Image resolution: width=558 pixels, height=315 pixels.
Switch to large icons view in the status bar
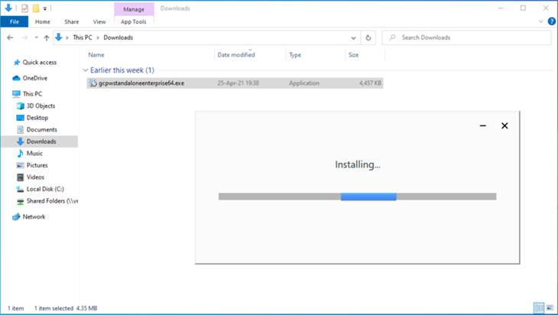pos(550,307)
